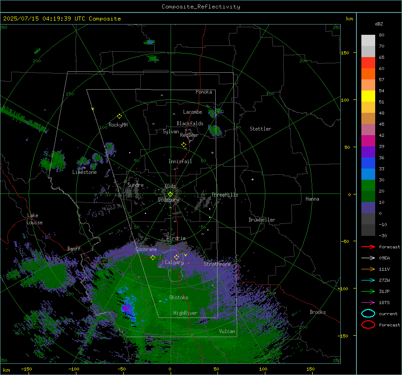Click the orange 111V arrow icon
402x375 pixels.
coord(368,269)
